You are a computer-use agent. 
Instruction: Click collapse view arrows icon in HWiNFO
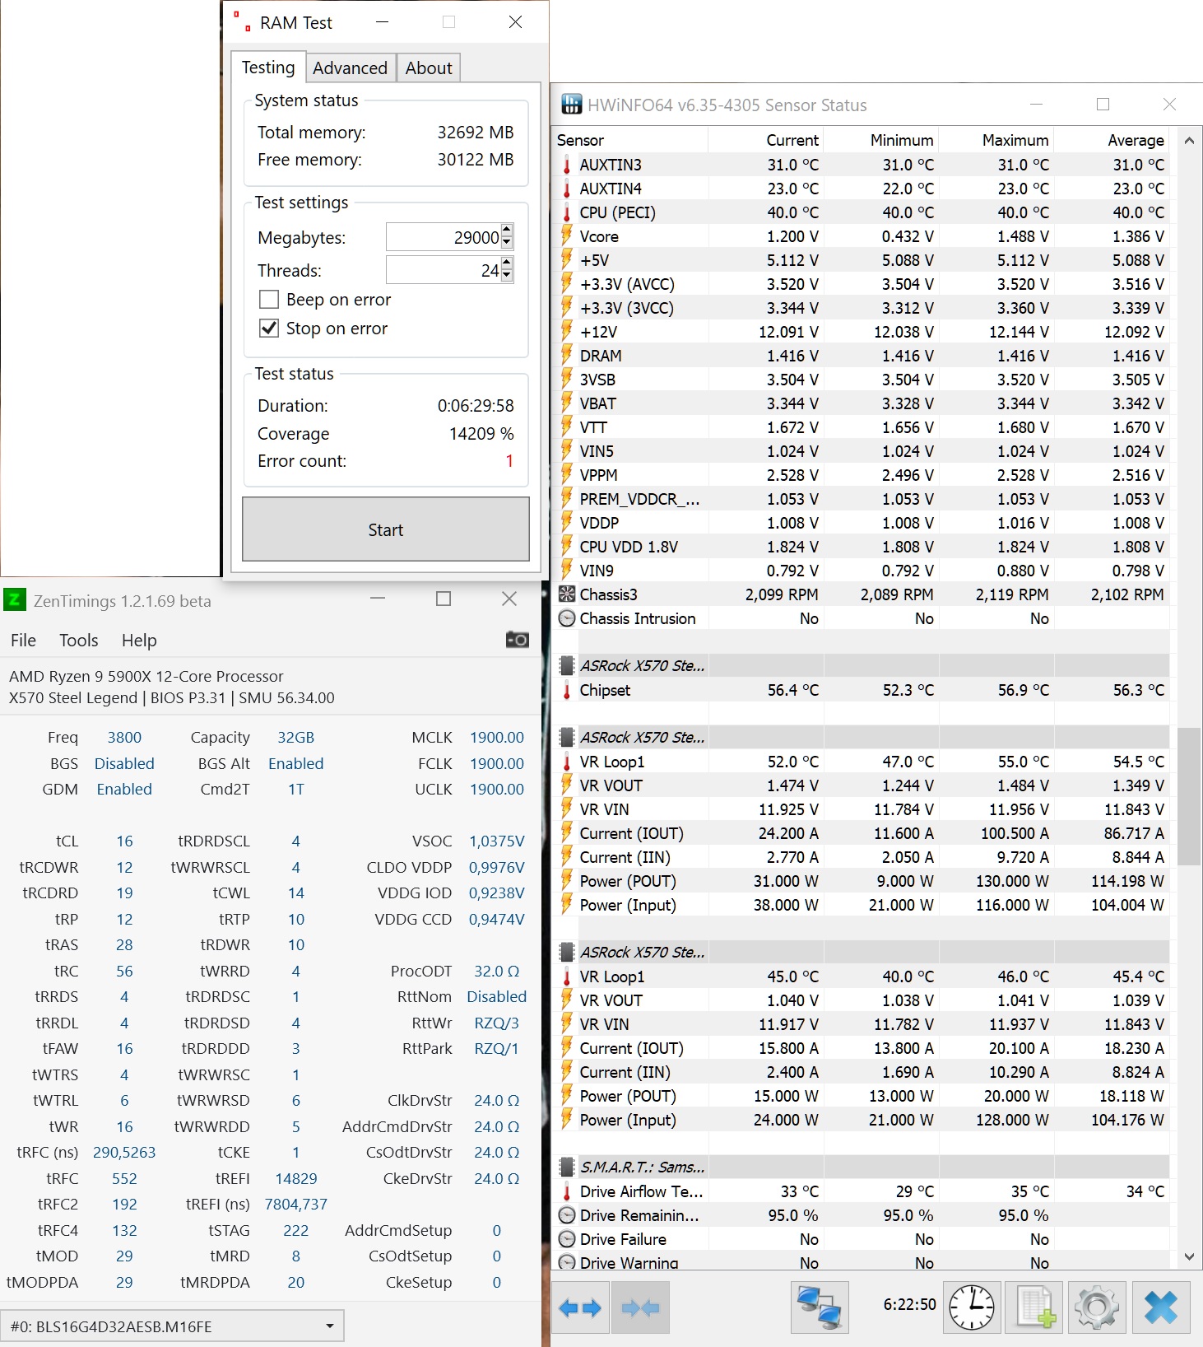point(640,1307)
